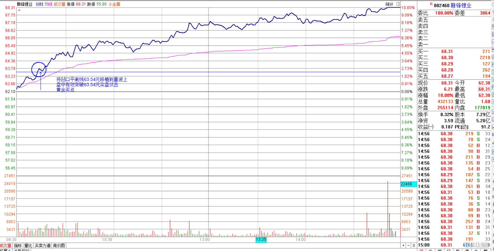Switch to the 成交量 bottom tab
Image resolution: width=494 pixels, height=251 pixels.
click(6, 246)
